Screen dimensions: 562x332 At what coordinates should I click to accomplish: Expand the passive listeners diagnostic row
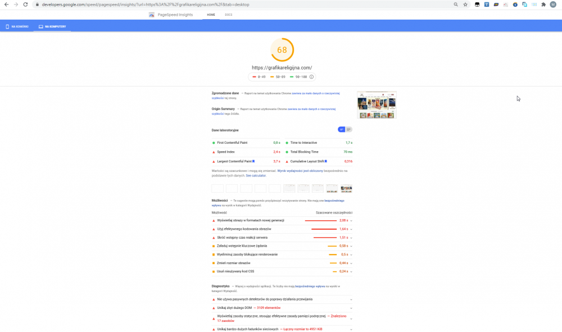282,299
